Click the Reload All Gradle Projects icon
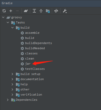This screenshot has width=101, height=110. [4, 11]
